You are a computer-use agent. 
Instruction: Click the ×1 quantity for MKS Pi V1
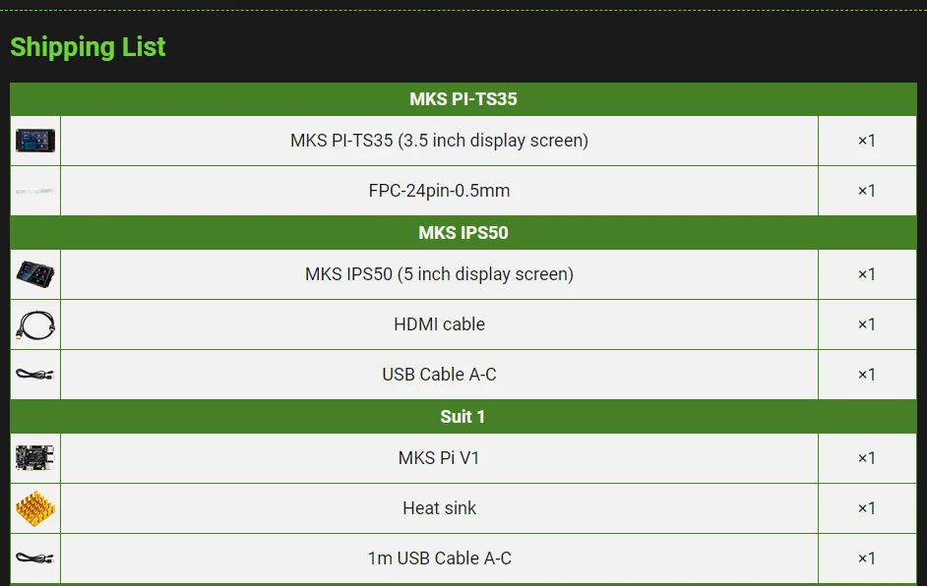click(x=867, y=458)
